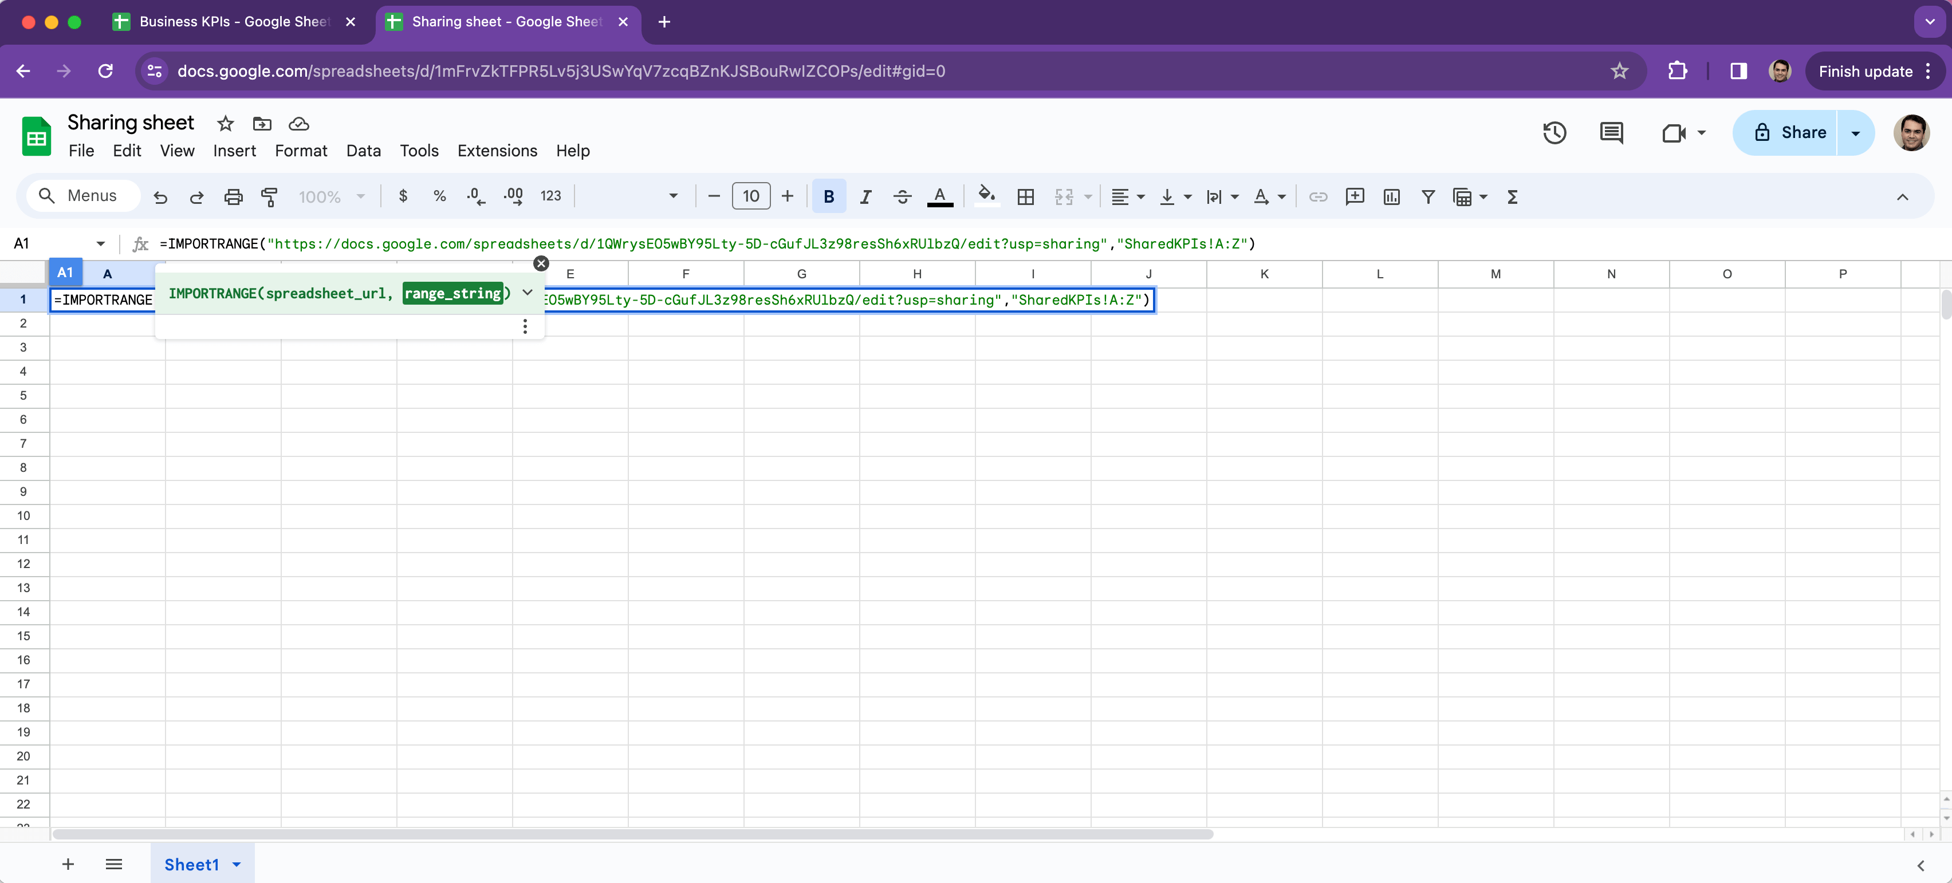Open the Share button dropdown arrow
The height and width of the screenshot is (883, 1952).
click(1855, 133)
